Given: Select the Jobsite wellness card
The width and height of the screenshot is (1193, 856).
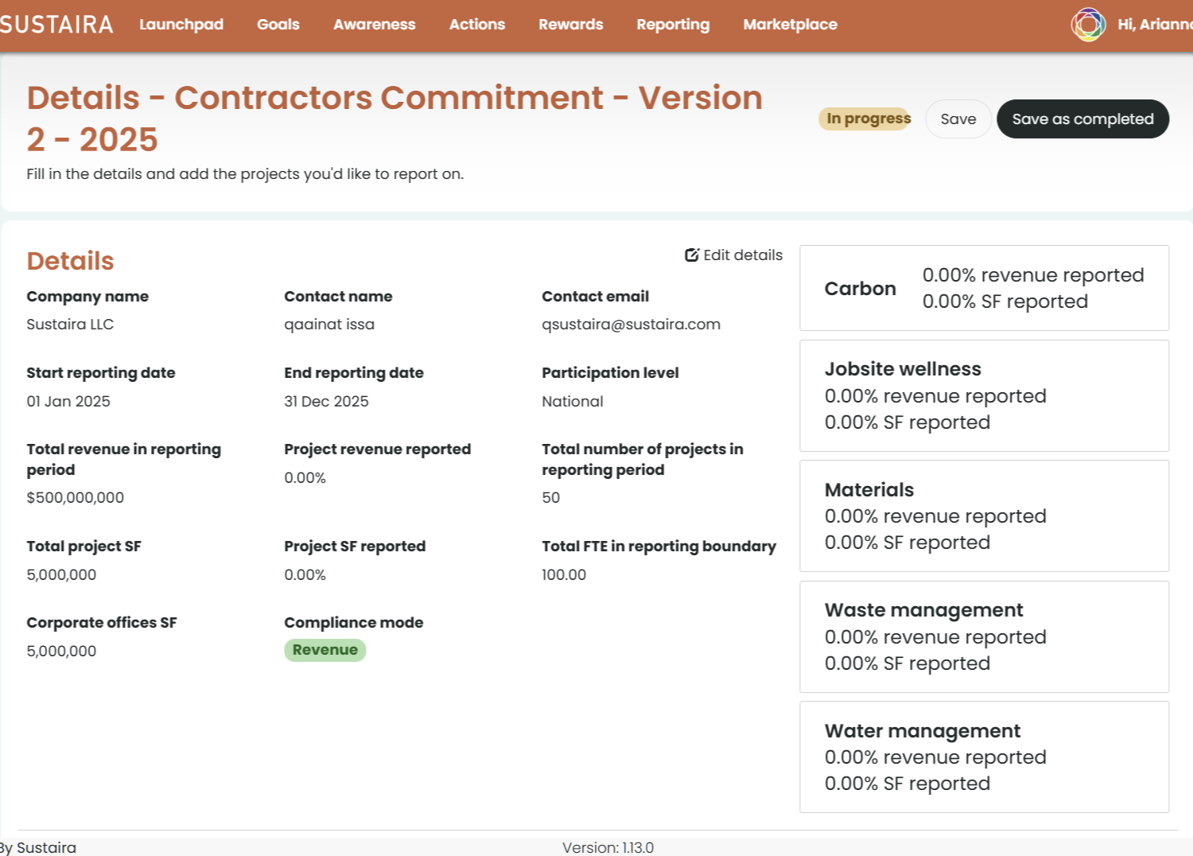Looking at the screenshot, I should point(984,395).
